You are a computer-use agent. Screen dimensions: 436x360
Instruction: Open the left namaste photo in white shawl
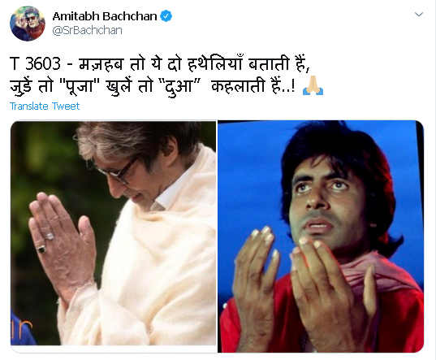(x=114, y=233)
